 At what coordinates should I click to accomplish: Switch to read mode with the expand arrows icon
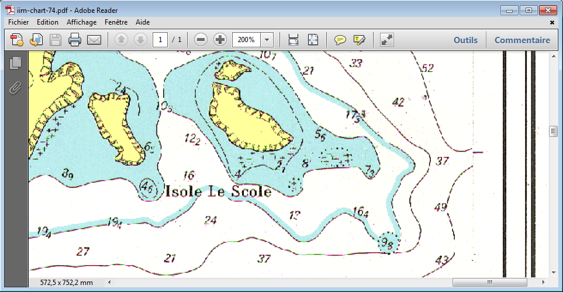[387, 40]
